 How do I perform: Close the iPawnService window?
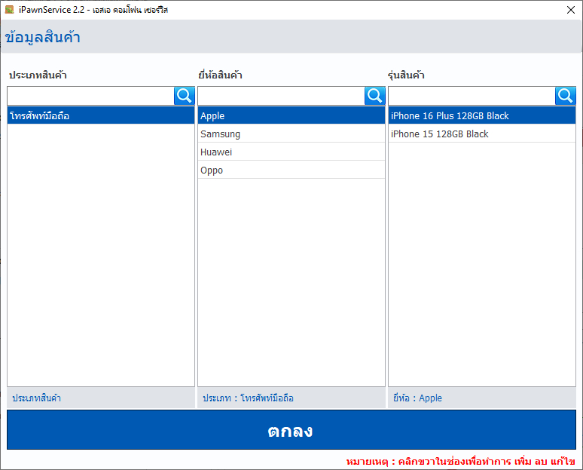571,10
